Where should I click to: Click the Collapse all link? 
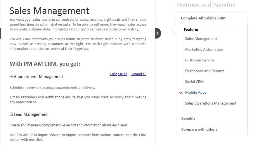118,74
